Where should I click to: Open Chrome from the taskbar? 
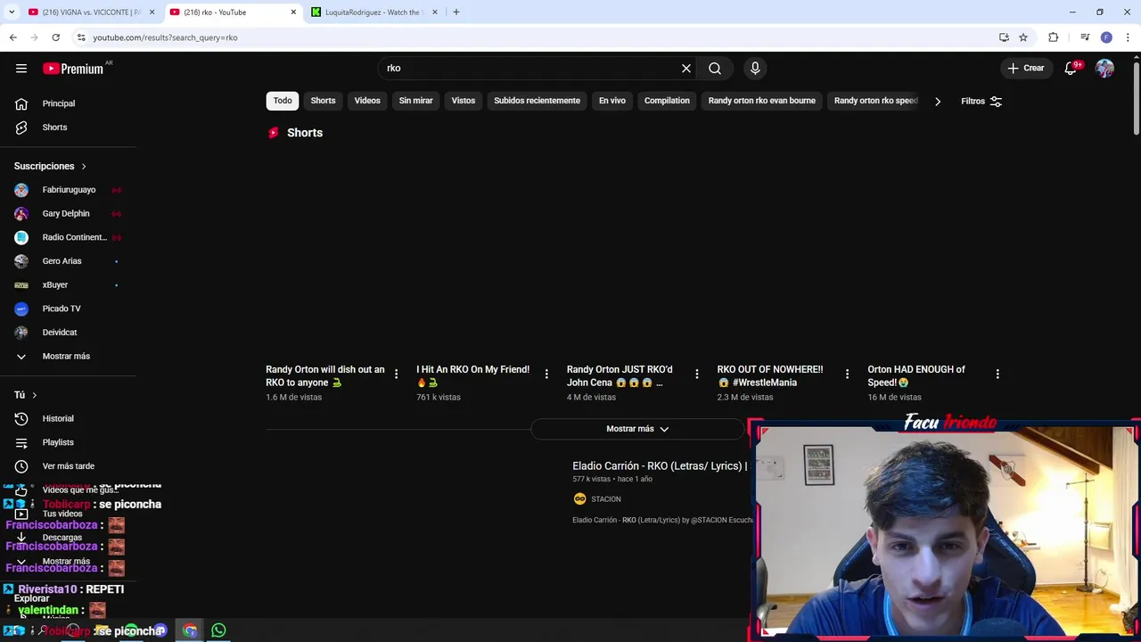click(x=190, y=631)
